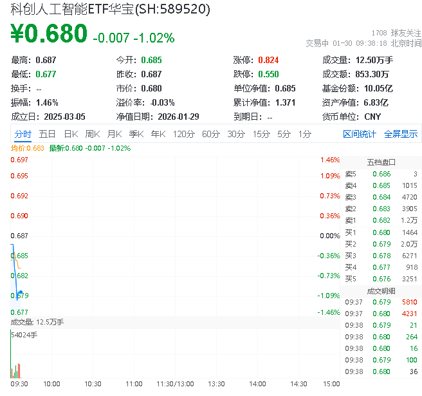
Task: Switch to the 5分 interval
Action: [284, 134]
